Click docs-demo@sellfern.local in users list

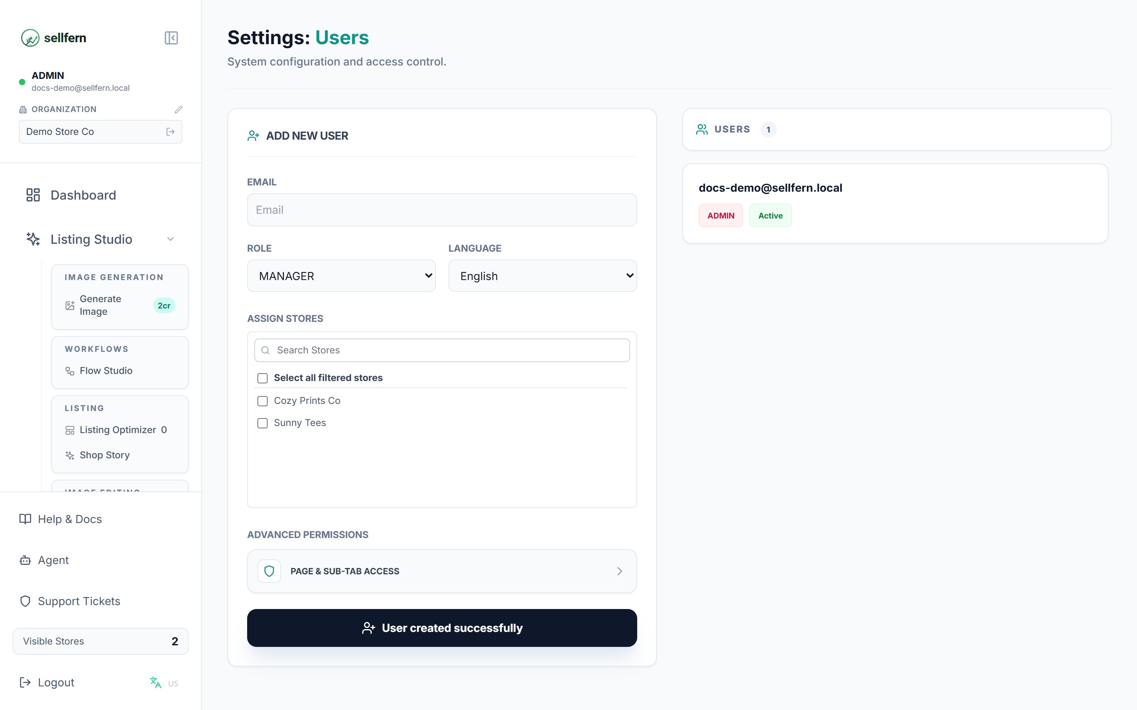771,188
